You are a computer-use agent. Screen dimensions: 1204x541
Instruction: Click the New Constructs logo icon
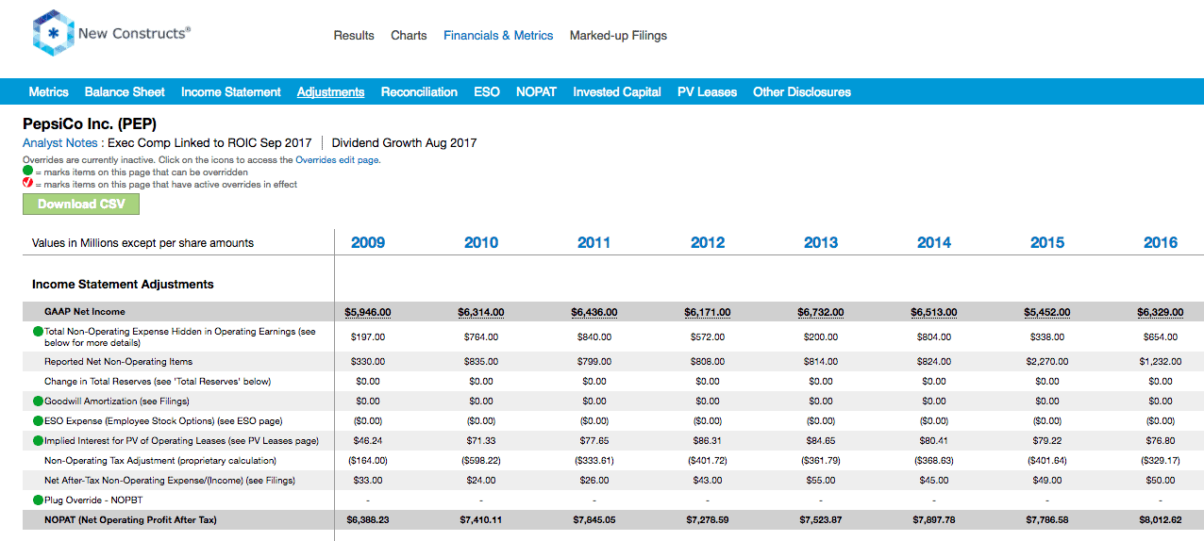click(x=52, y=34)
